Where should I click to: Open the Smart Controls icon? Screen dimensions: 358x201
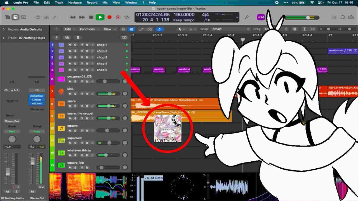tap(38, 17)
